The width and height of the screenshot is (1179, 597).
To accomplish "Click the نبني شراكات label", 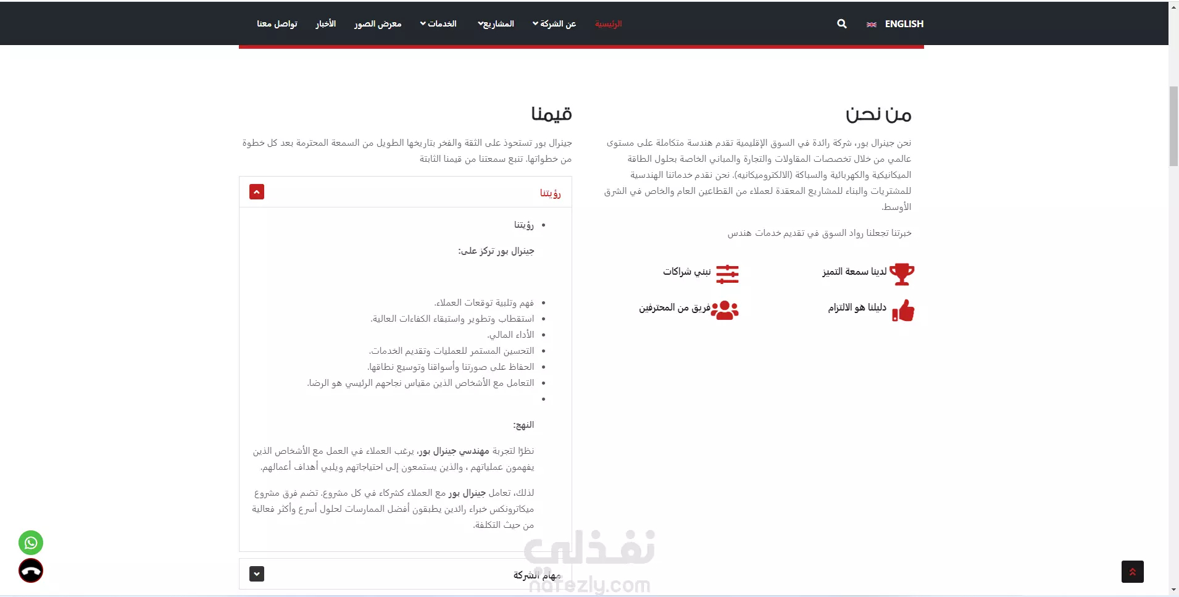I will [x=687, y=272].
